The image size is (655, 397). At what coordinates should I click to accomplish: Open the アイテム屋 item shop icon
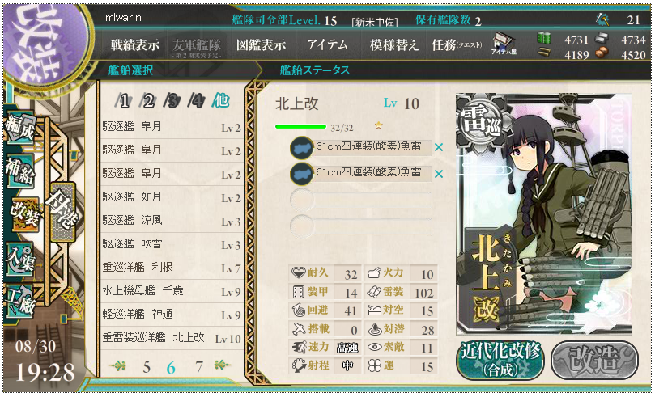point(504,45)
